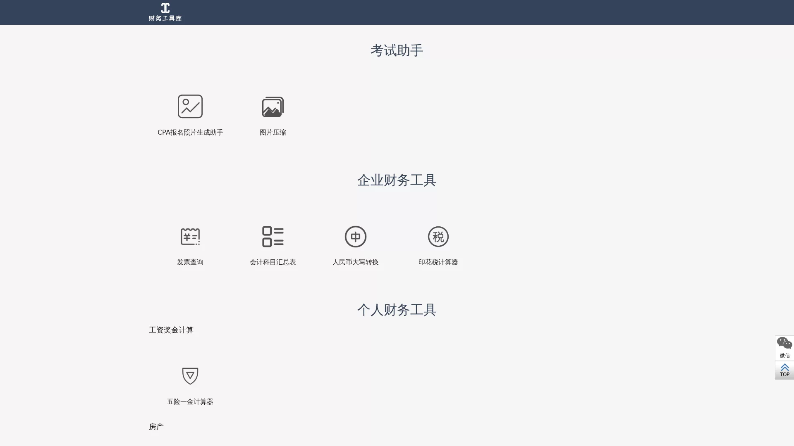This screenshot has width=794, height=446.
Task: Click the 工资奖金计算 category text
Action: 171,330
